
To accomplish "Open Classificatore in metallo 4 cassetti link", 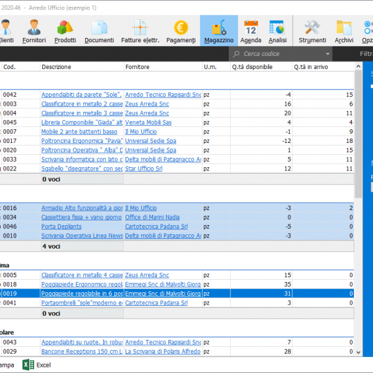I will pyautogui.click(x=82, y=275).
